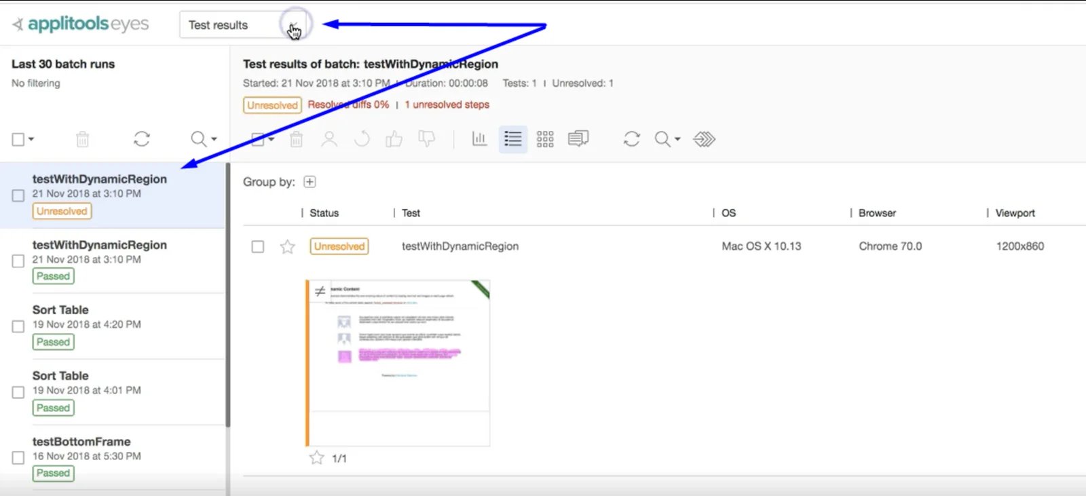Click the Chrome 70.0 browser cell
Image resolution: width=1086 pixels, height=496 pixels.
point(891,246)
